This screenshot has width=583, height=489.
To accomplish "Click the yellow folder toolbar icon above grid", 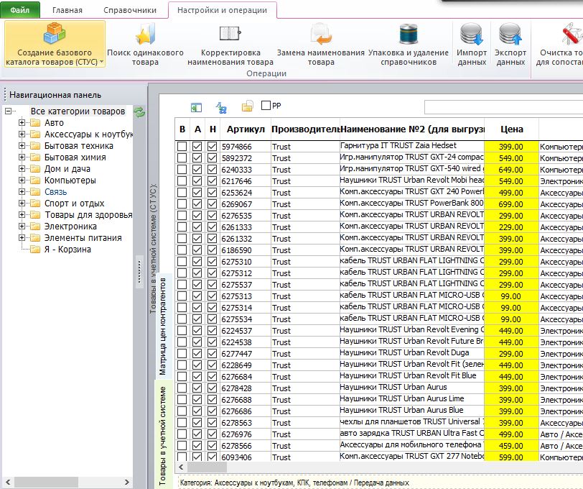I will [247, 106].
